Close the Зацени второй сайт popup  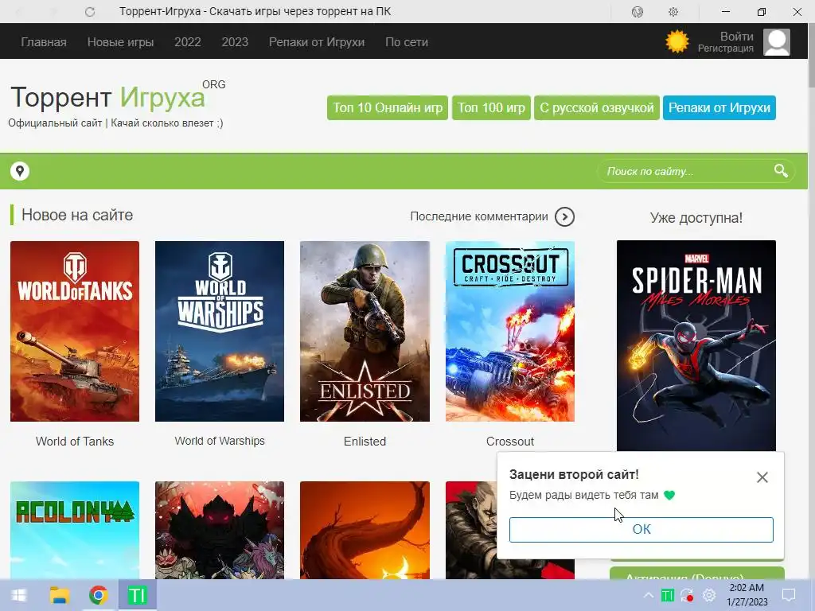click(762, 477)
